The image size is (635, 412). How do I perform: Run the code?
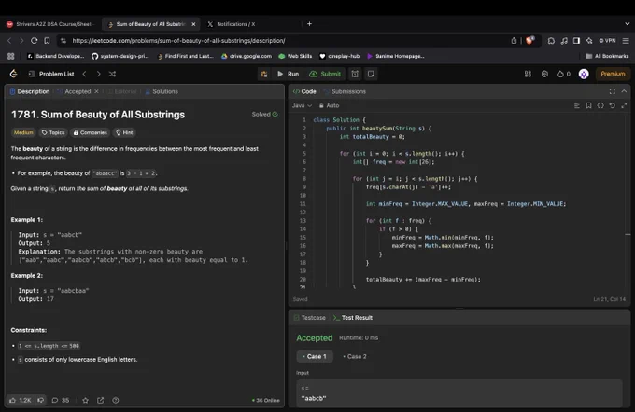click(288, 74)
